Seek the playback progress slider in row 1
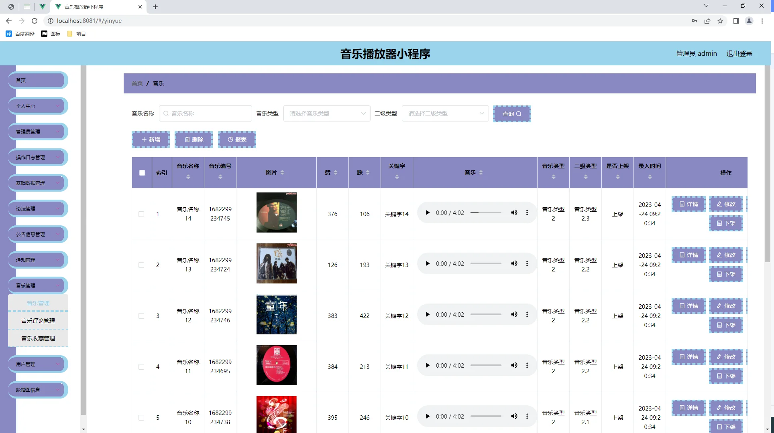Screen dimensions: 774x433 (486, 212)
